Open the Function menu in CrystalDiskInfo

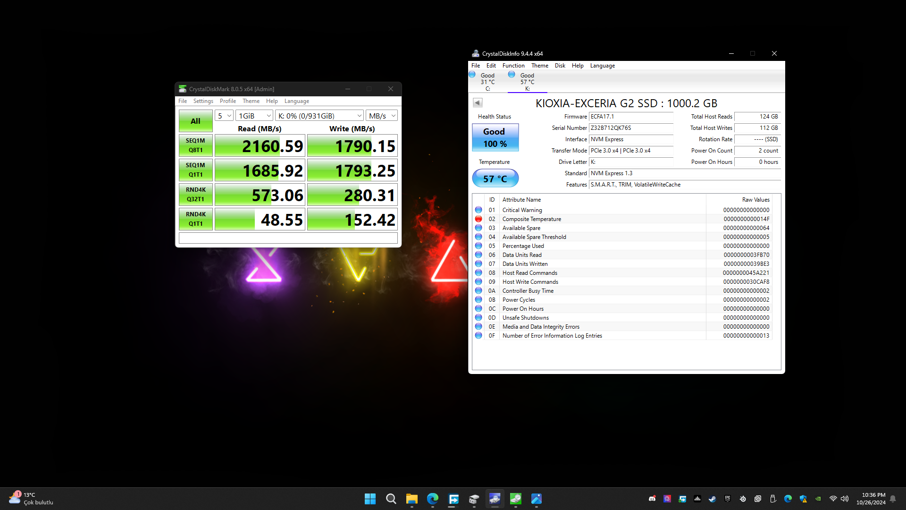(x=513, y=66)
